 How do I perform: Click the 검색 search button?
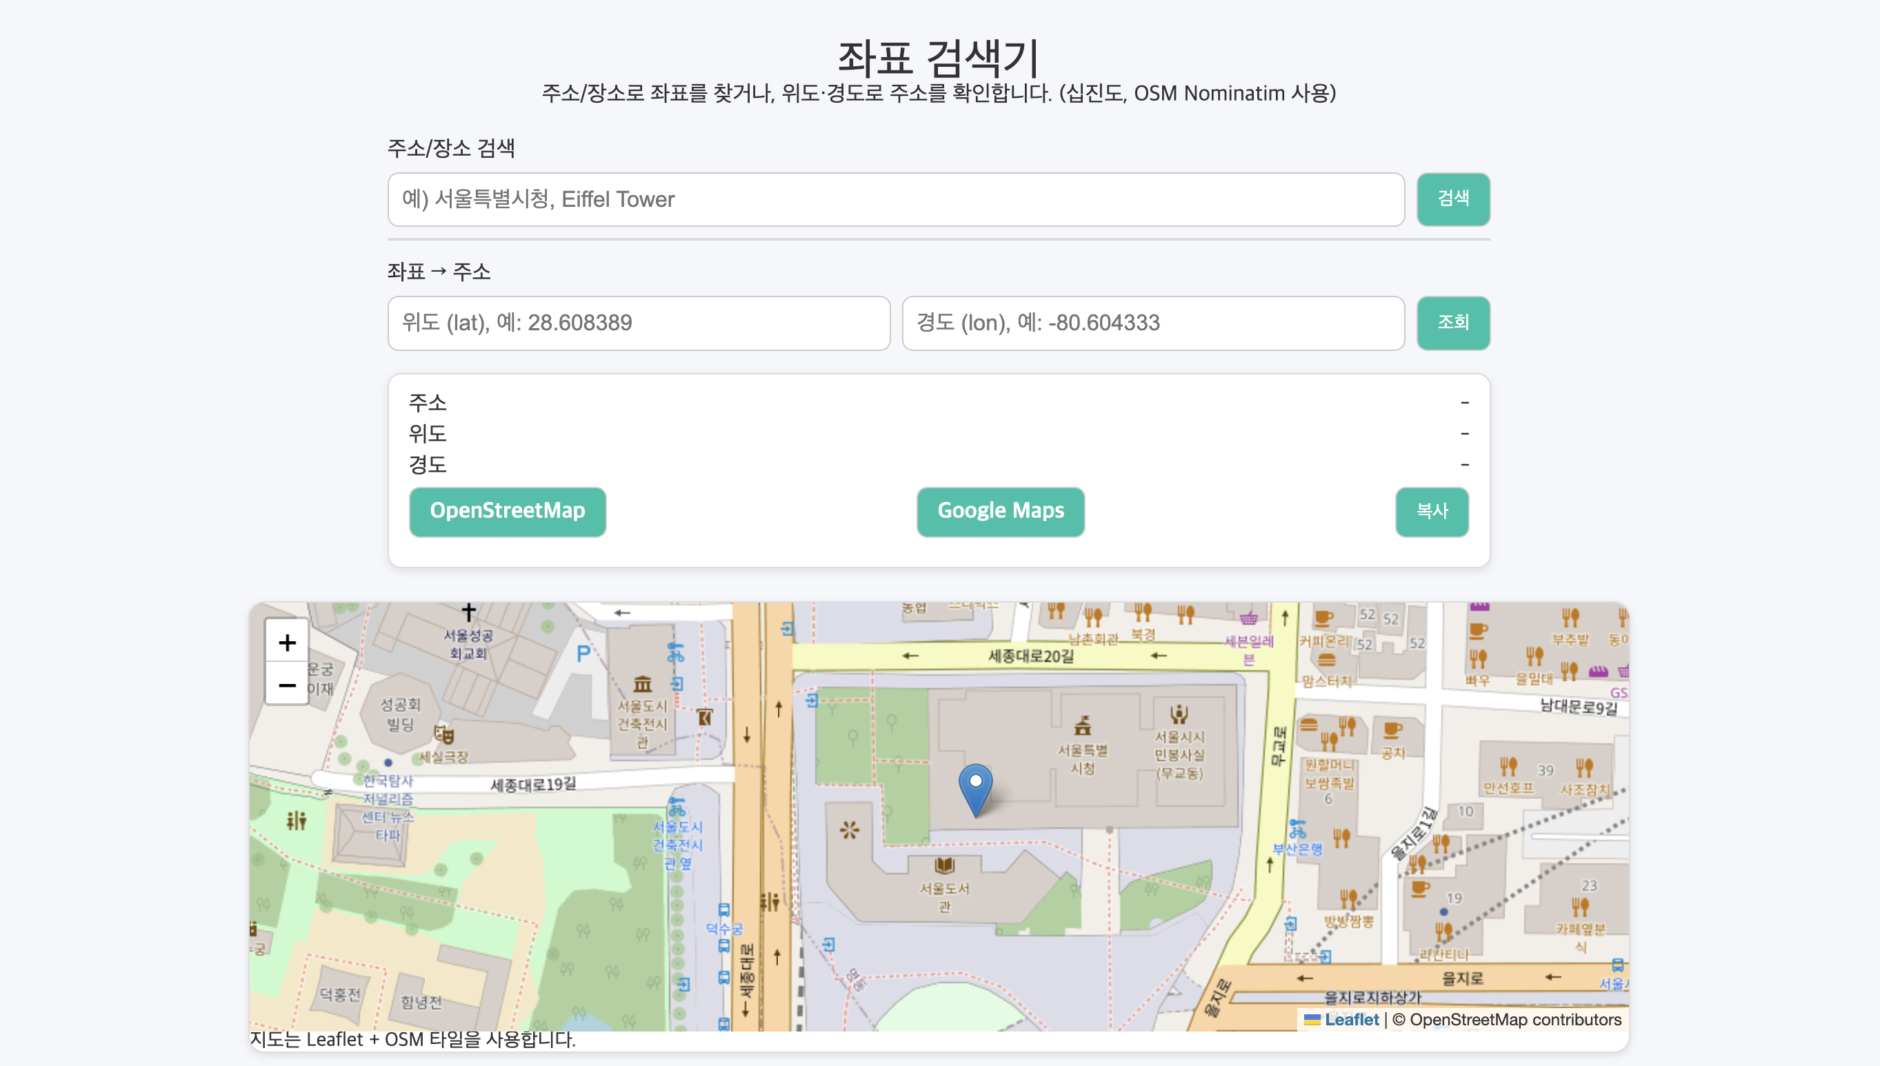[1452, 199]
